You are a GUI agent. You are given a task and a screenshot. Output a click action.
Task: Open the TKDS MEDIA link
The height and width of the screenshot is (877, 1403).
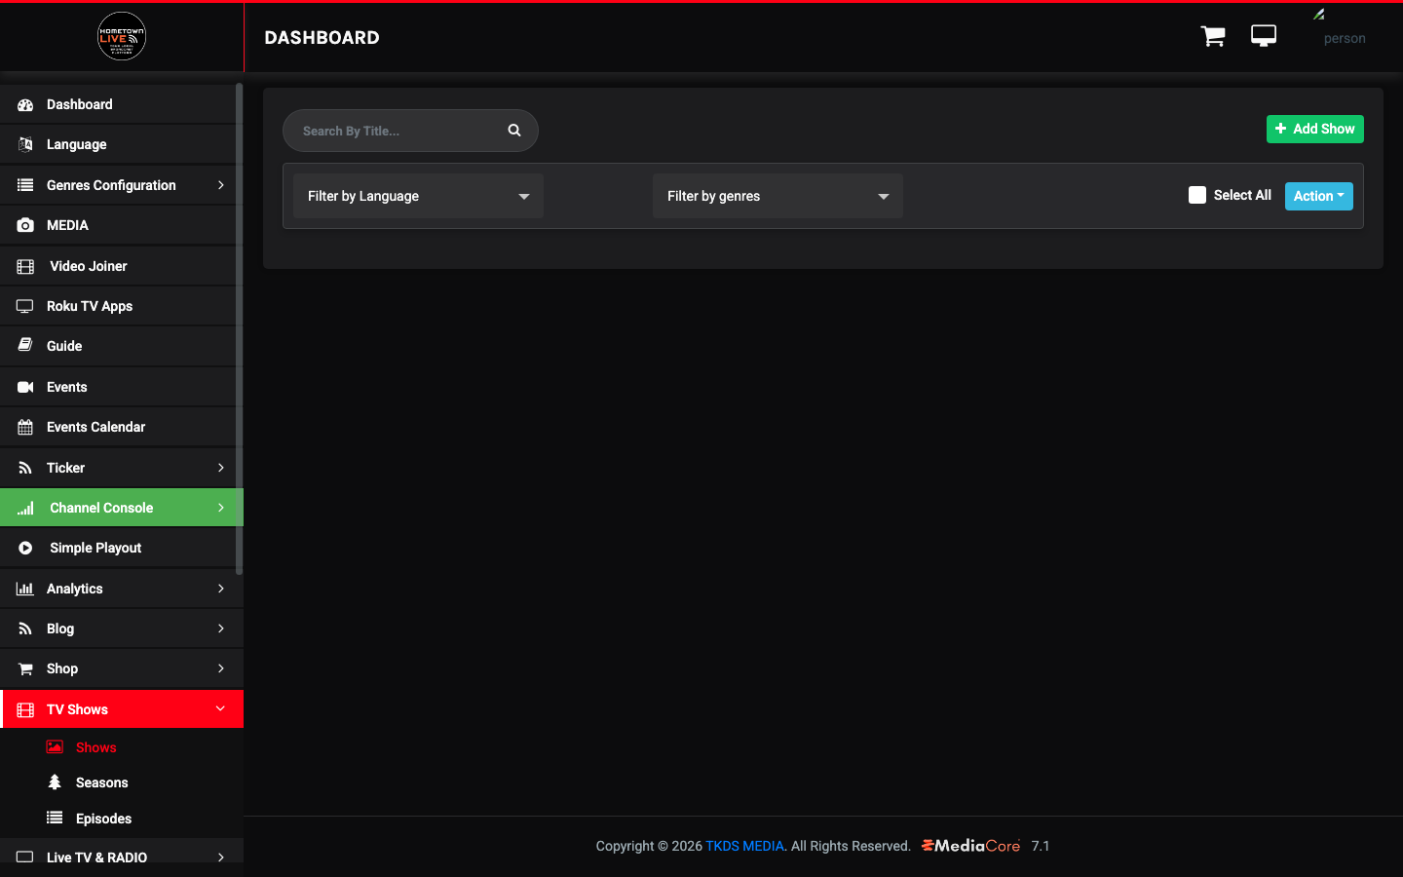744,846
